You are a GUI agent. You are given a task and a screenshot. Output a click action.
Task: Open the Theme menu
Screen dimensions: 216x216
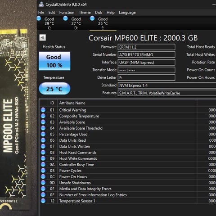pyautogui.click(x=85, y=13)
